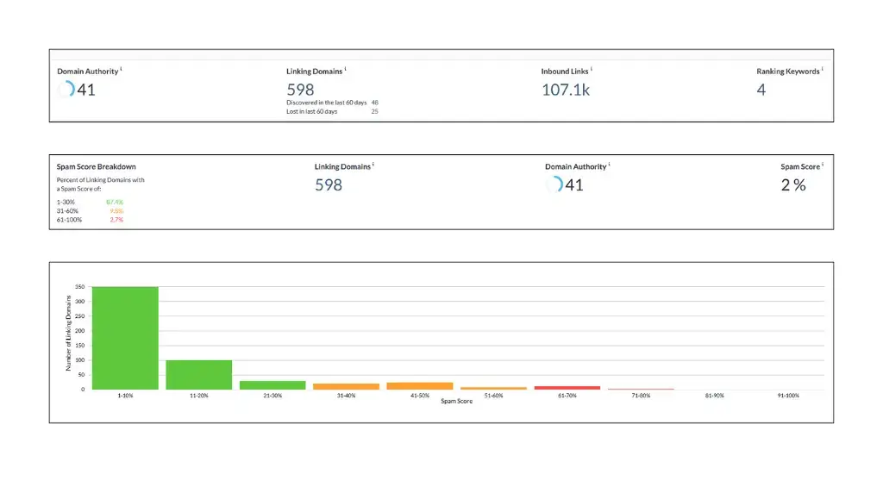Open the 48 domains discovered in last 60 days
This screenshot has width=883, height=487.
pos(374,103)
